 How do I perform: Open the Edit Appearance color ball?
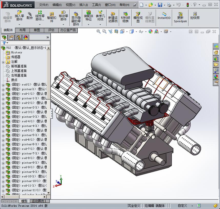click(151, 31)
